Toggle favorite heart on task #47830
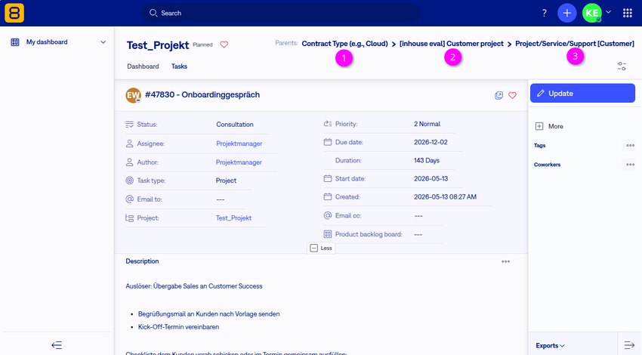Screen dimensions: 642x355 point(512,95)
